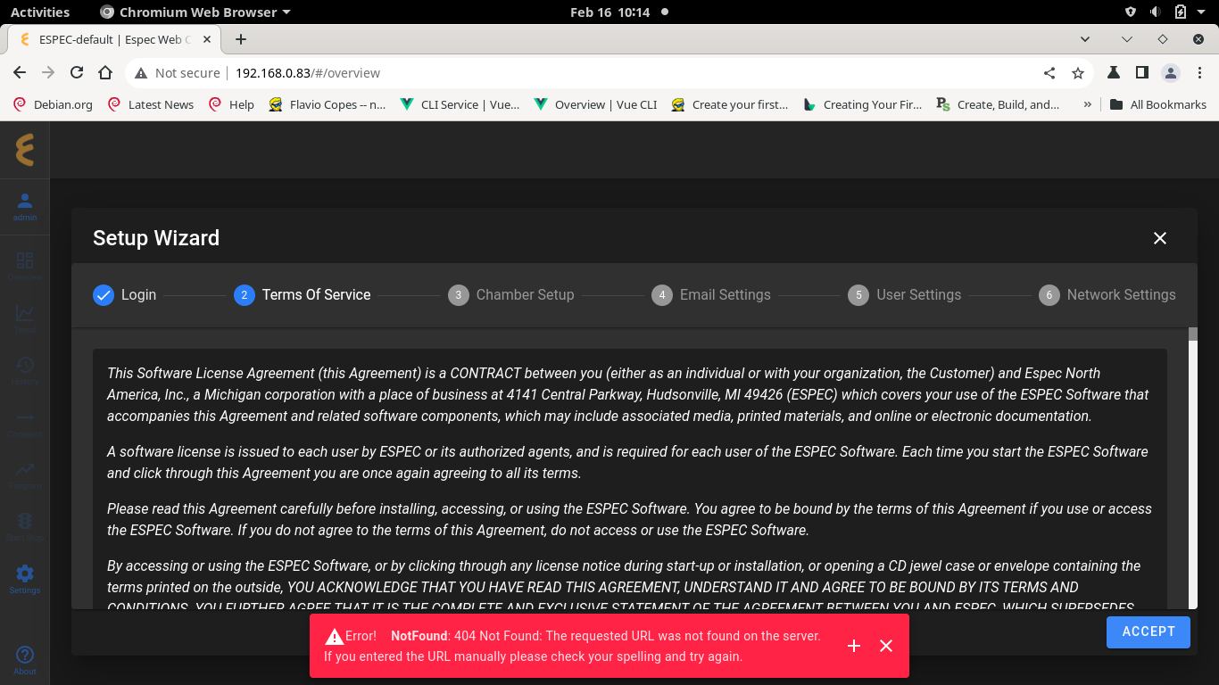
Task: Open the Chromium Web Browser app menu
Action: (x=195, y=12)
